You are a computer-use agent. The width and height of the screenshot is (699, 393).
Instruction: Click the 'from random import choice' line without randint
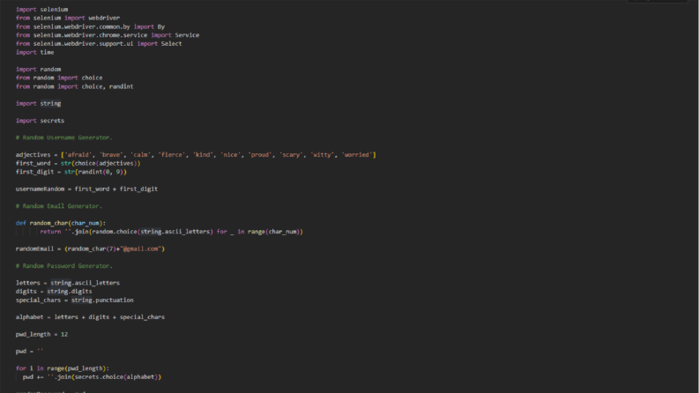pos(59,78)
